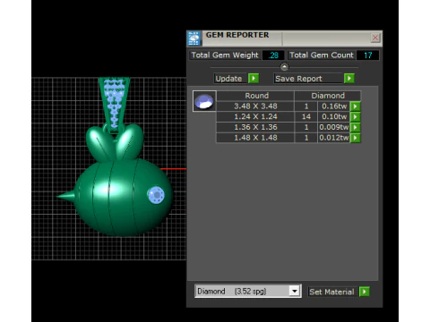Viewport: 430px width, 322px height.
Task: Collapse panel with small up-arrow expander
Action: coord(284,67)
